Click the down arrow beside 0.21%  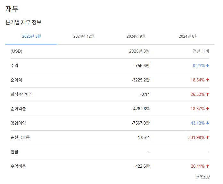pos(208,65)
